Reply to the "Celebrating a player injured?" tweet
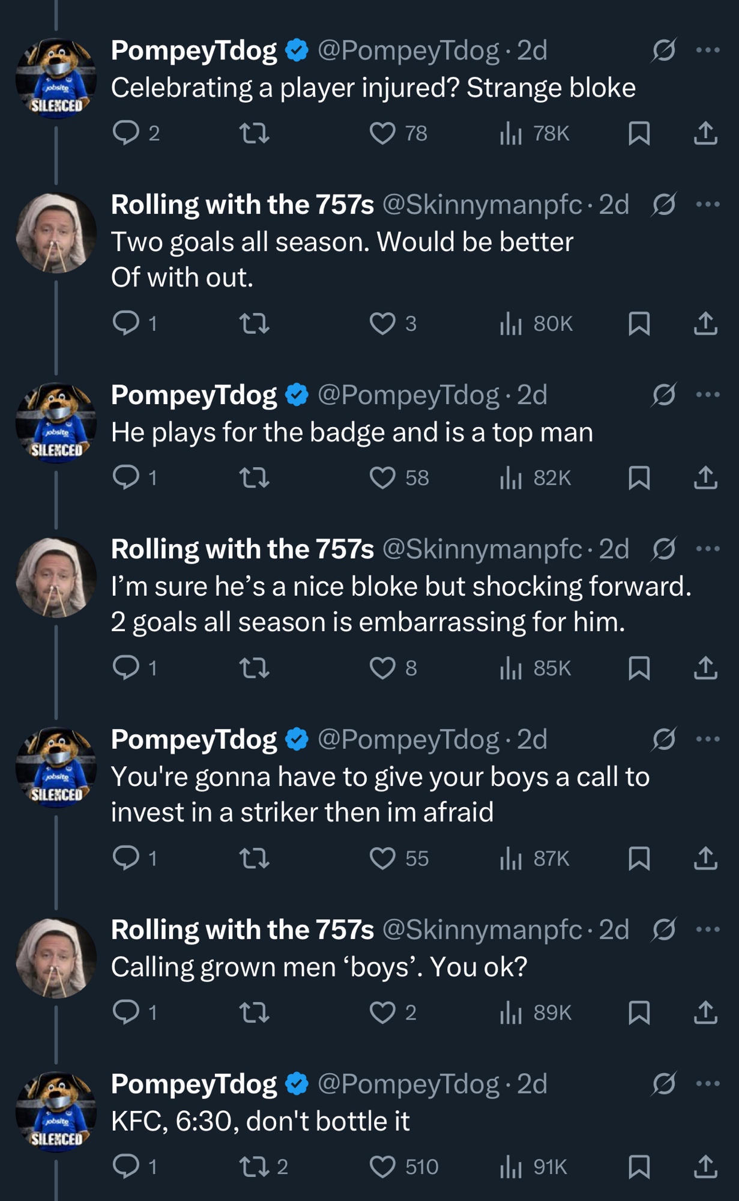 pyautogui.click(x=126, y=133)
